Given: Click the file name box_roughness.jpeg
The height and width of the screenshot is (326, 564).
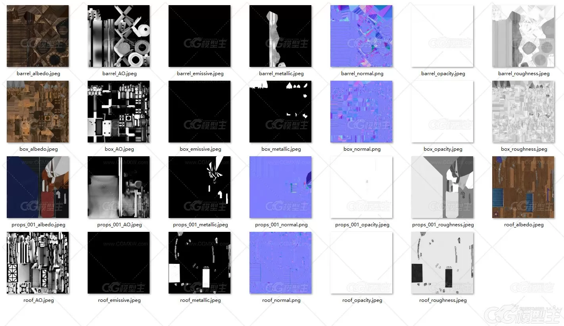Looking at the screenshot, I should click(x=524, y=149).
